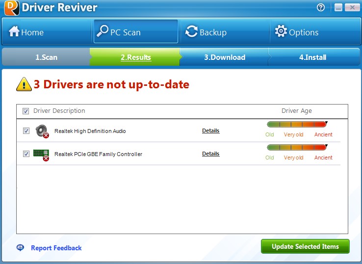Click the 3 Drivers are not up-to-date heading
This screenshot has width=362, height=264.
111,84
